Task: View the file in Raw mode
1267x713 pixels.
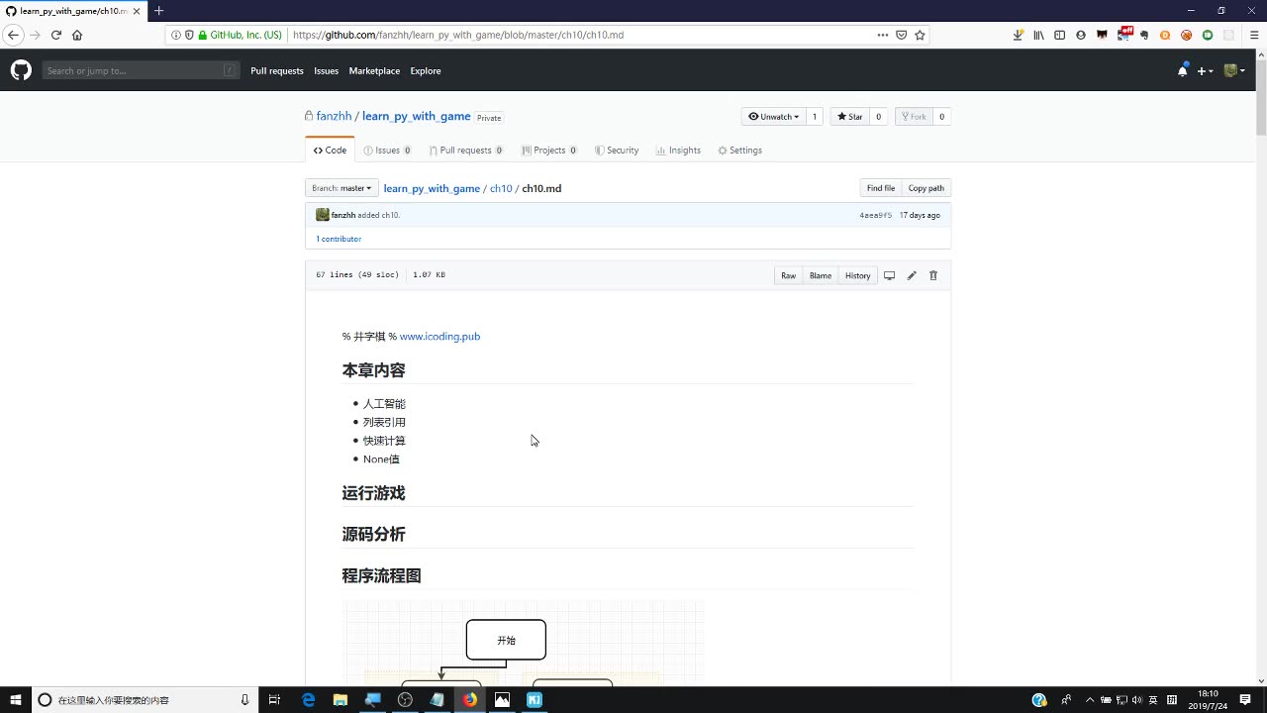Action: pyautogui.click(x=788, y=275)
